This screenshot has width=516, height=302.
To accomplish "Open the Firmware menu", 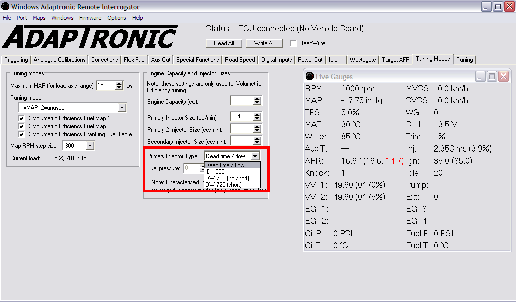I will 90,18.
